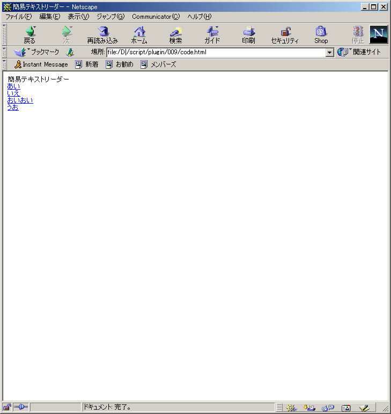Image resolution: width=391 pixels, height=414 pixels.
Task: Click the online/offline connection plug icon
Action: pyautogui.click(x=20, y=407)
